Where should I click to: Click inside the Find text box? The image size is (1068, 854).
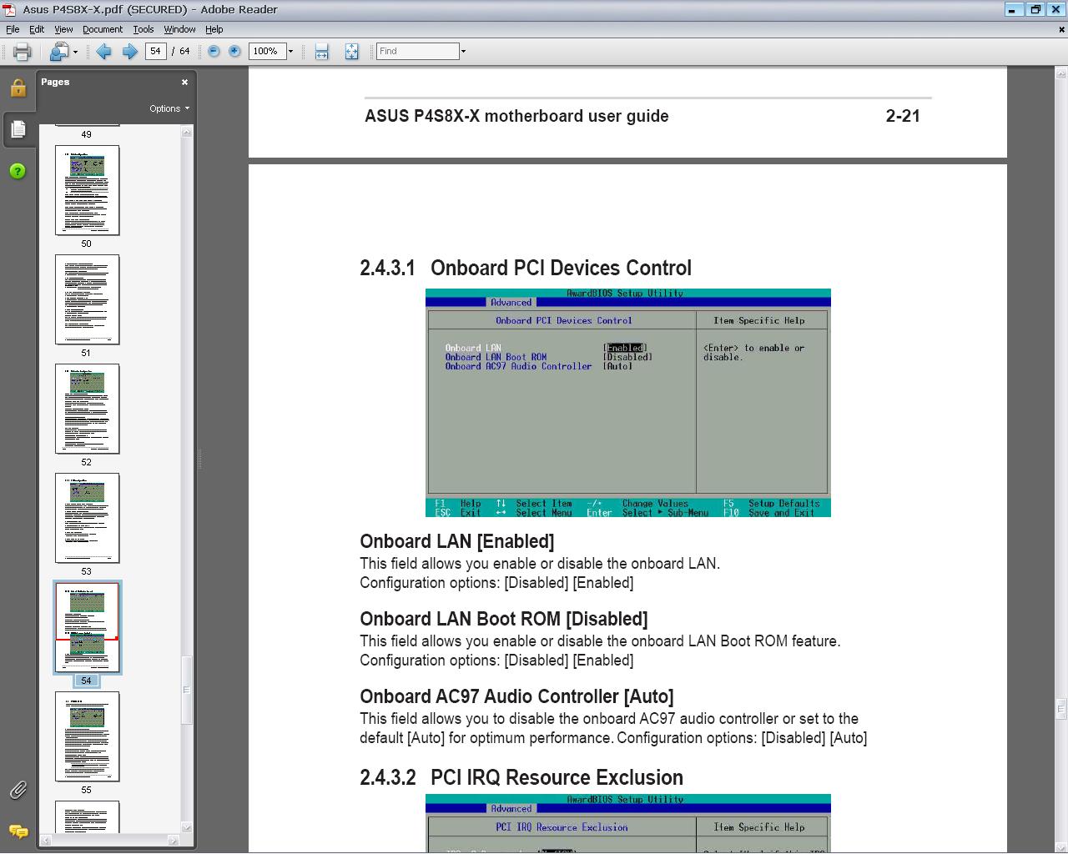click(x=417, y=51)
